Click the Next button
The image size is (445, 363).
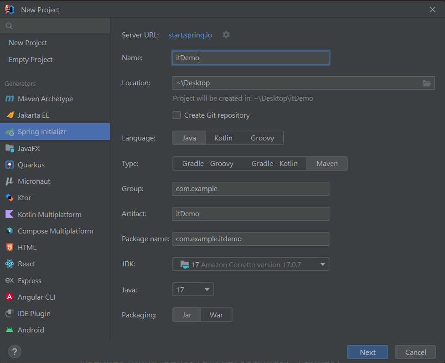pyautogui.click(x=367, y=352)
